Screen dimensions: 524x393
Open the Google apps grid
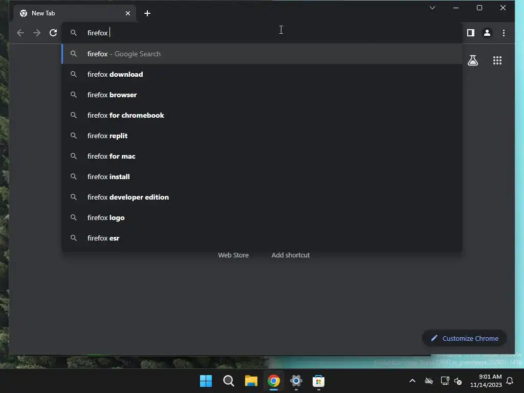pyautogui.click(x=497, y=60)
